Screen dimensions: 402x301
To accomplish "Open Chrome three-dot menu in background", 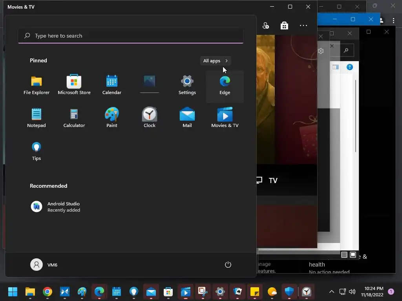I will coord(393,20).
